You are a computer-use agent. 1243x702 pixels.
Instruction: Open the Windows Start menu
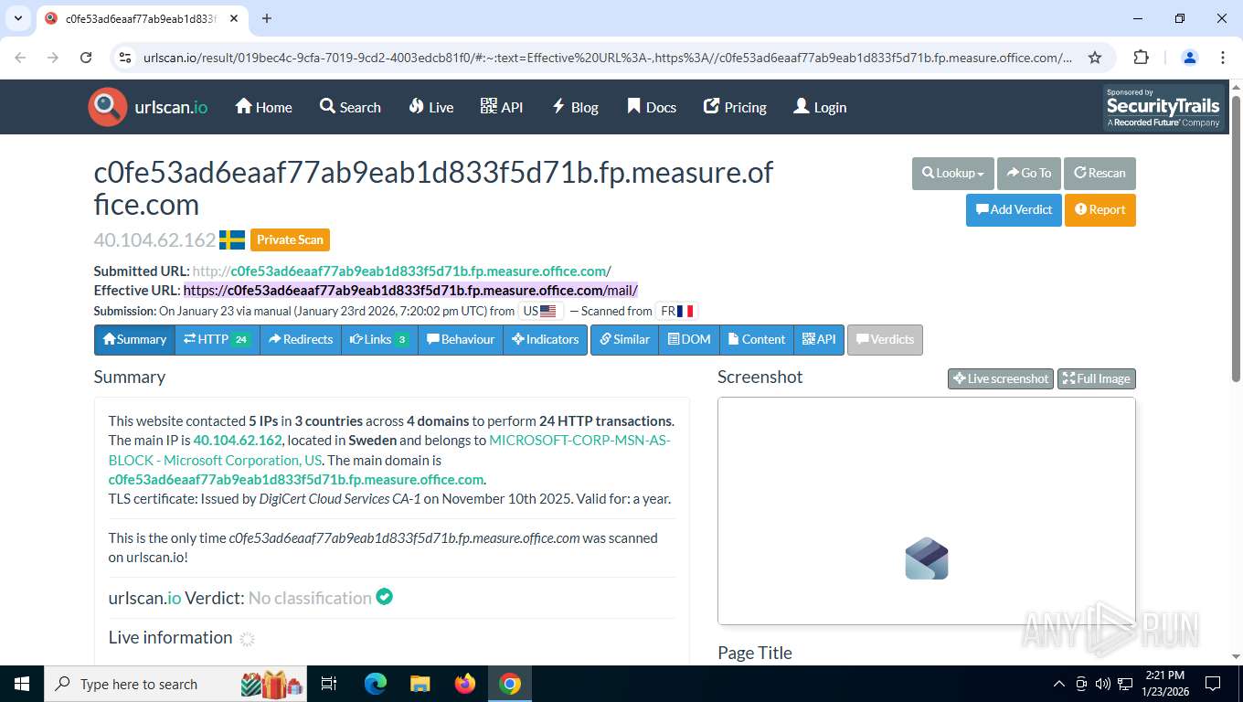coord(22,684)
